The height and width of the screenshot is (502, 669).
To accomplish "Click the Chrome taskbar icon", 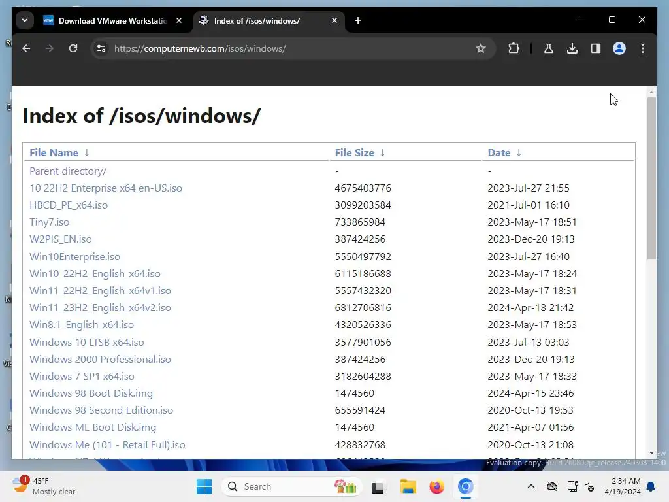I will click(465, 486).
